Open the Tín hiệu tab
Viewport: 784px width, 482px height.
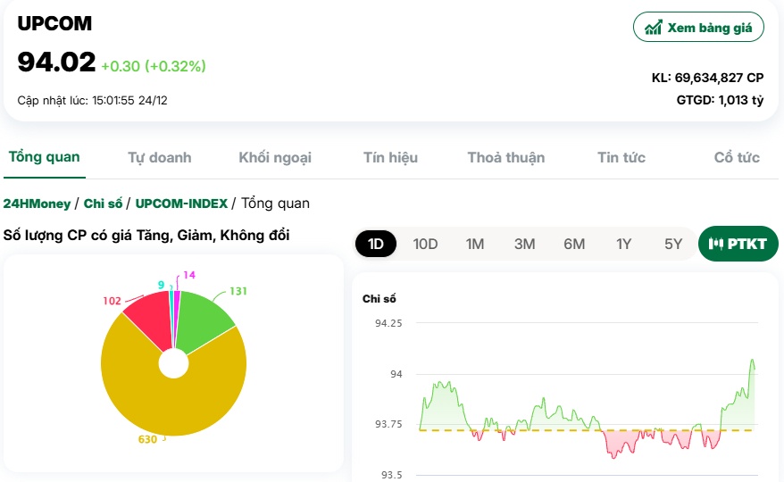[390, 157]
